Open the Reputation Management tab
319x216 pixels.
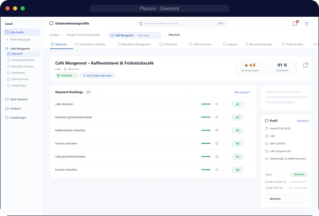pos(134,44)
